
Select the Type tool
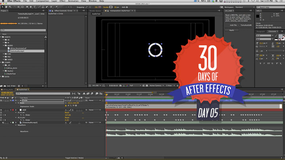click(x=35, y=7)
